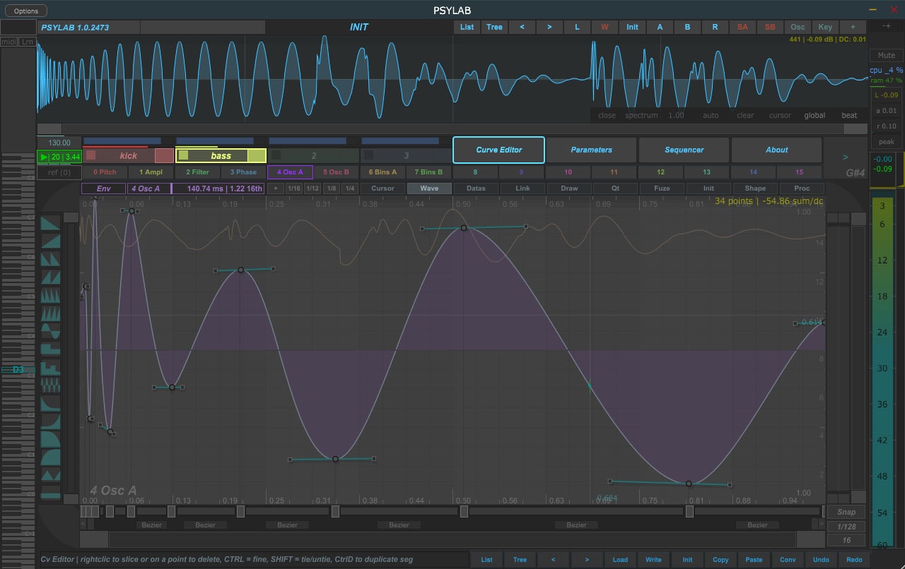Open the Env curve type selector
This screenshot has width=905, height=569.
tap(104, 188)
